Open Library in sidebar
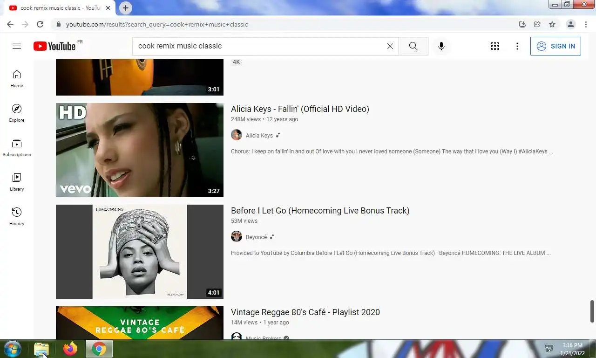The width and height of the screenshot is (596, 358). tap(17, 182)
